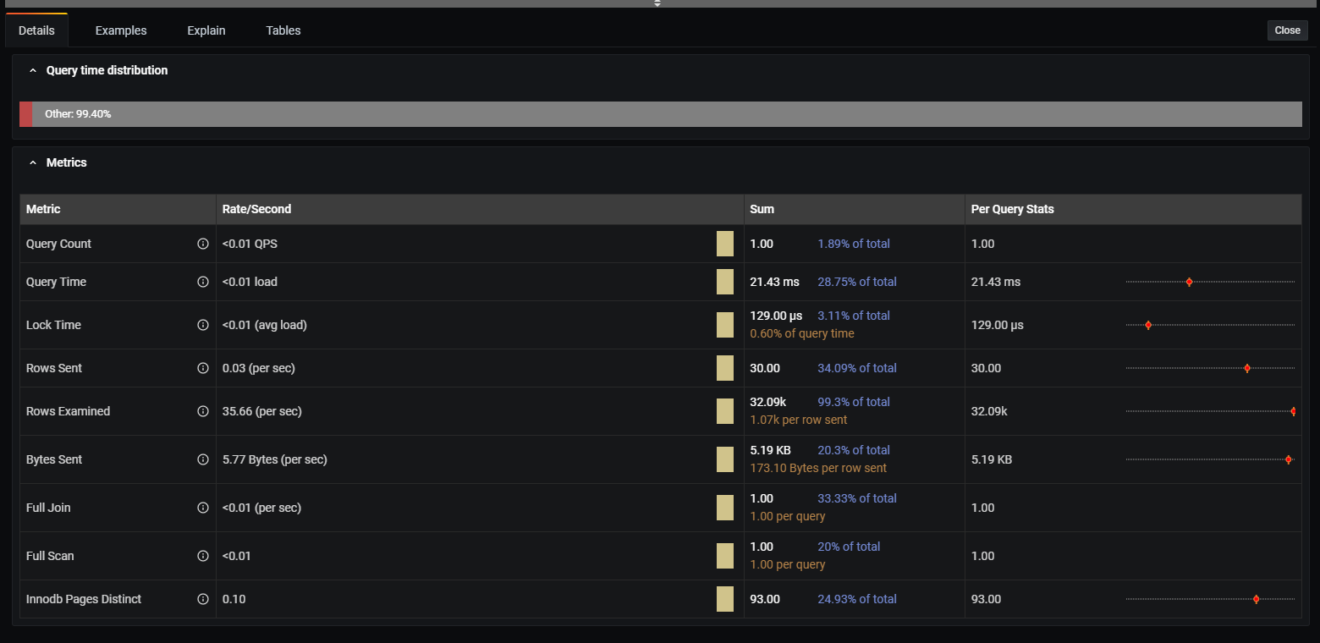
Task: Click Full Join rate sparkline bar
Action: (725, 508)
